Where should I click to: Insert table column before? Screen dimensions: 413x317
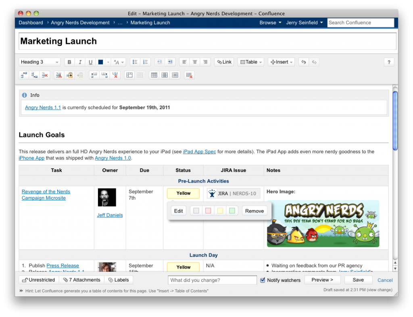tap(94, 75)
